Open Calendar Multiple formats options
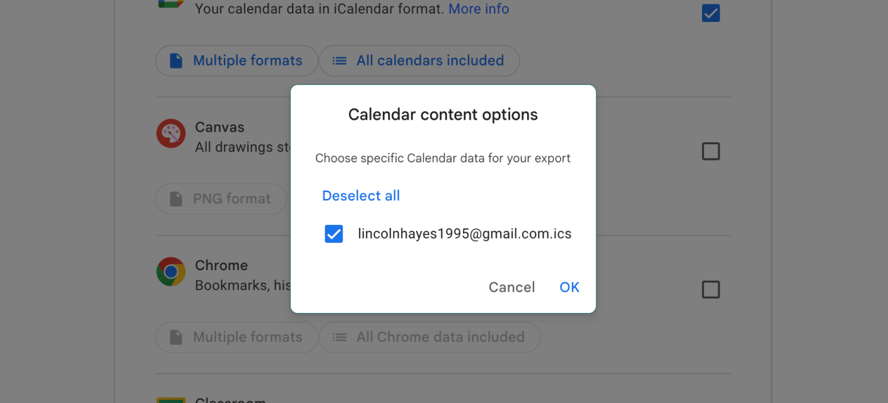Viewport: 888px width, 403px height. [237, 61]
